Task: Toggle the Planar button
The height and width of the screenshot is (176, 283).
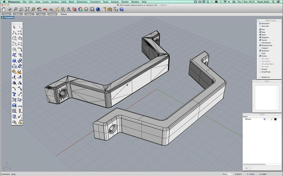Action: 29,14
